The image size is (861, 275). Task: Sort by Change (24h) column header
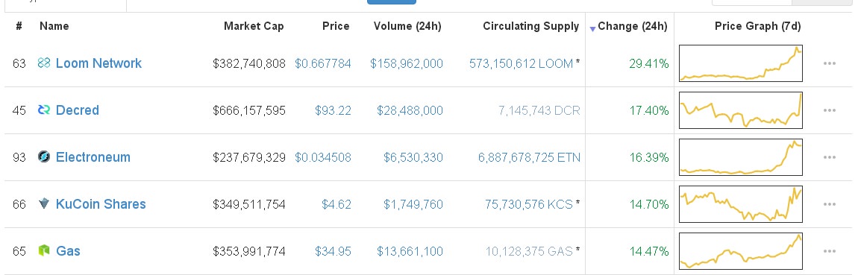pos(633,26)
